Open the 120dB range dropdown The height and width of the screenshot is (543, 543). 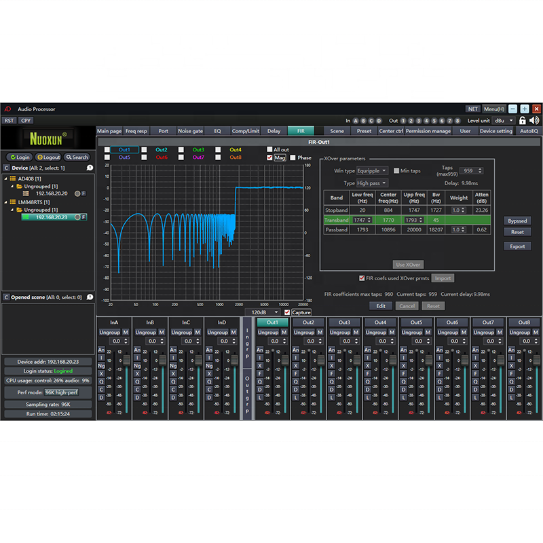[x=264, y=312]
